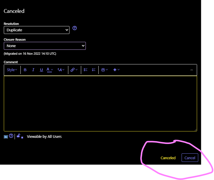Open the emoji picker dropdown
The height and width of the screenshot is (180, 214).
[x=105, y=70]
